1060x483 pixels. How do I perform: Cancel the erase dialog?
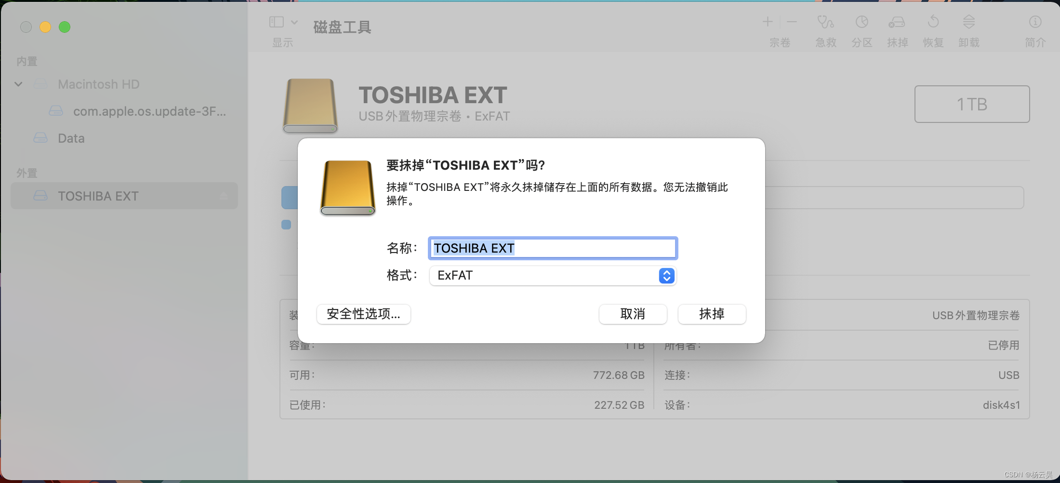(x=633, y=314)
